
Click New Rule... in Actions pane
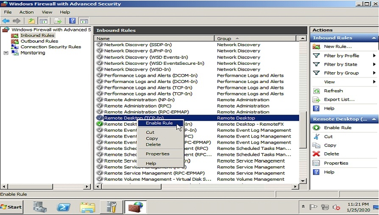tap(338, 47)
